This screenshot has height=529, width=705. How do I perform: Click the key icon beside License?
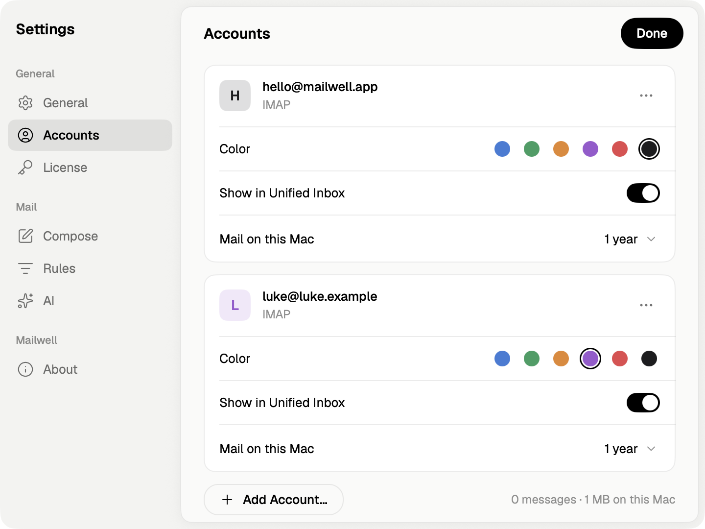click(25, 168)
